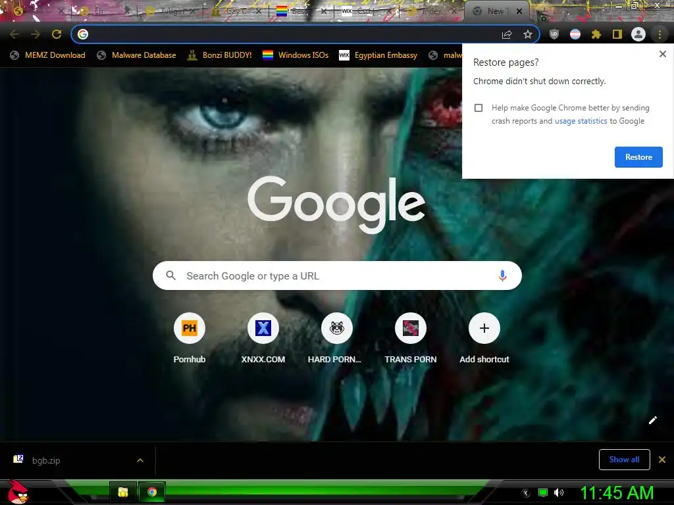Toggle the Chrome side panel icon
674x505 pixels.
pos(617,34)
